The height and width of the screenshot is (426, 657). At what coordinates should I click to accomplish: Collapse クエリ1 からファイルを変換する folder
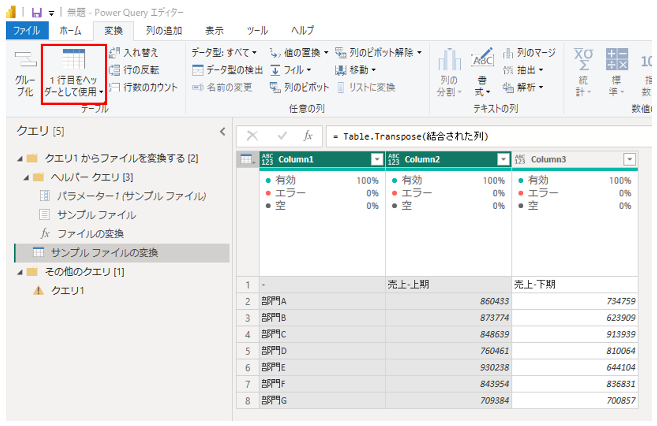click(x=19, y=158)
